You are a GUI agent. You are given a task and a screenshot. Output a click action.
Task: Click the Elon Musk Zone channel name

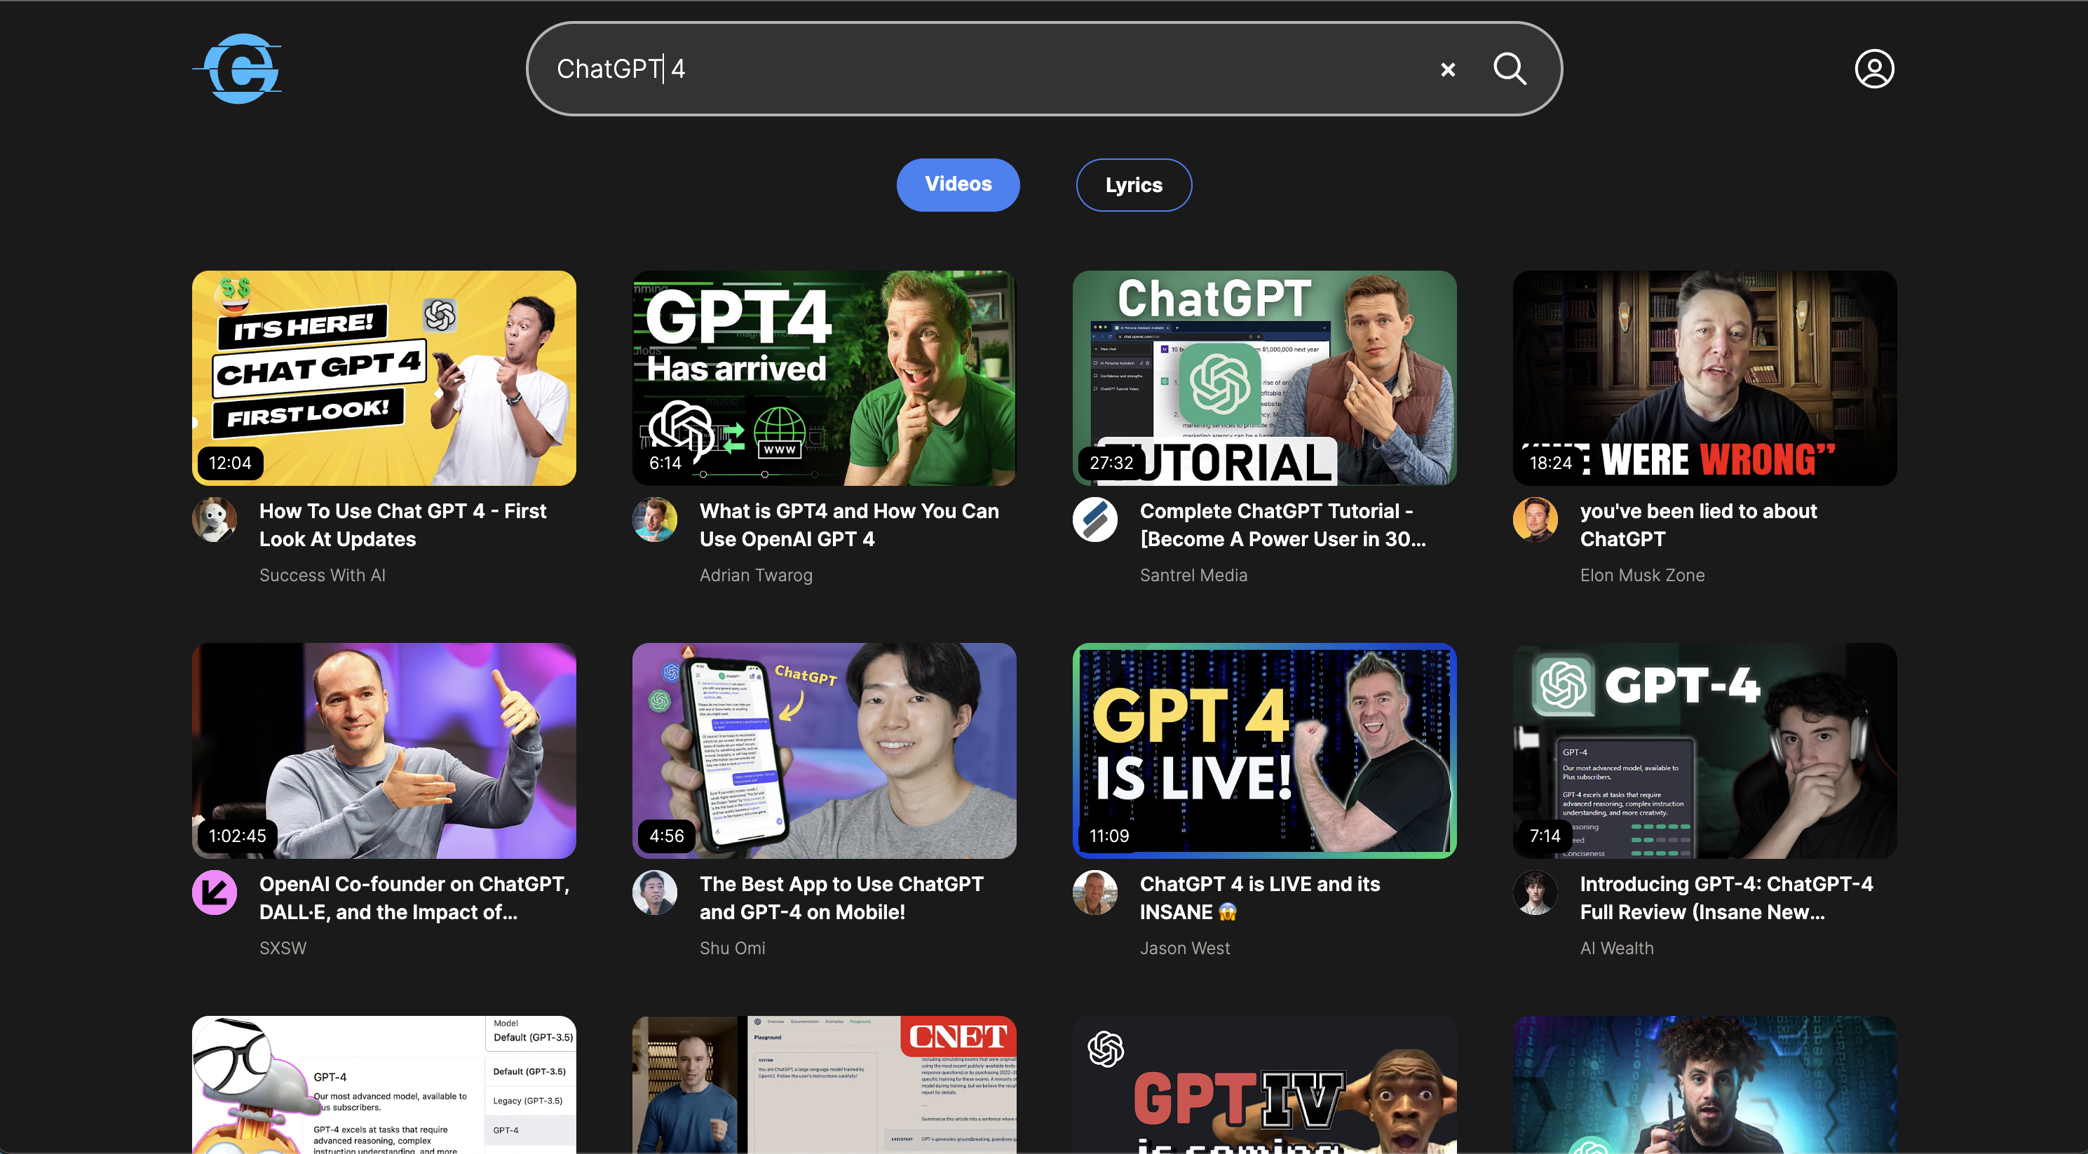(1642, 576)
